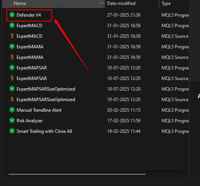Click the ExpertMAMA compiled program icon

tap(12, 47)
